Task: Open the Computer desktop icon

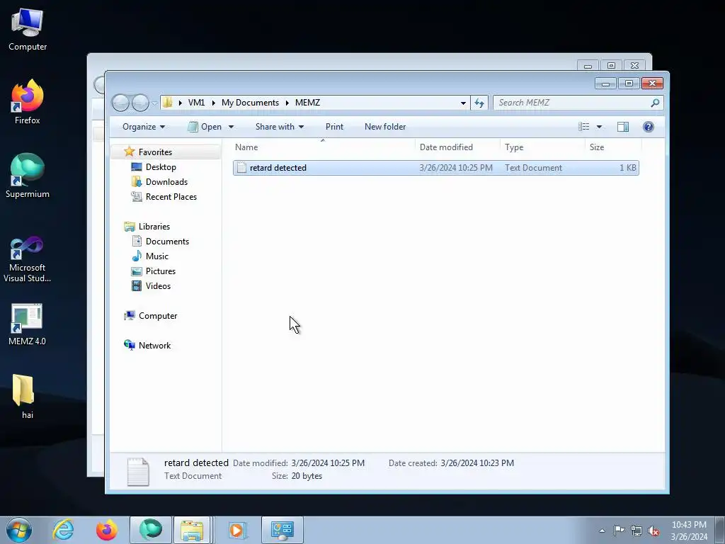Action: [x=28, y=30]
